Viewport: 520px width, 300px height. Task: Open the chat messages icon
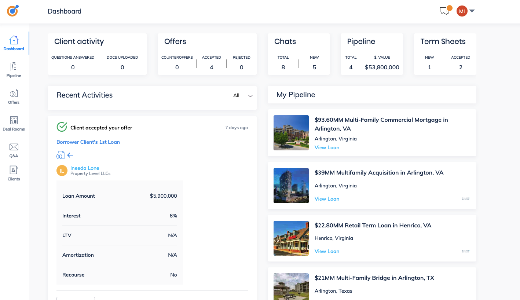(x=444, y=11)
